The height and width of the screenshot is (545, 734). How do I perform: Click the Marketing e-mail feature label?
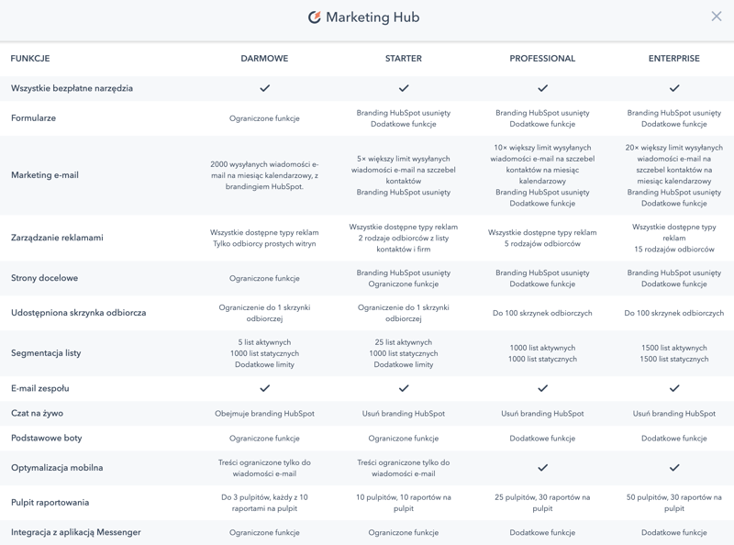pos(45,175)
